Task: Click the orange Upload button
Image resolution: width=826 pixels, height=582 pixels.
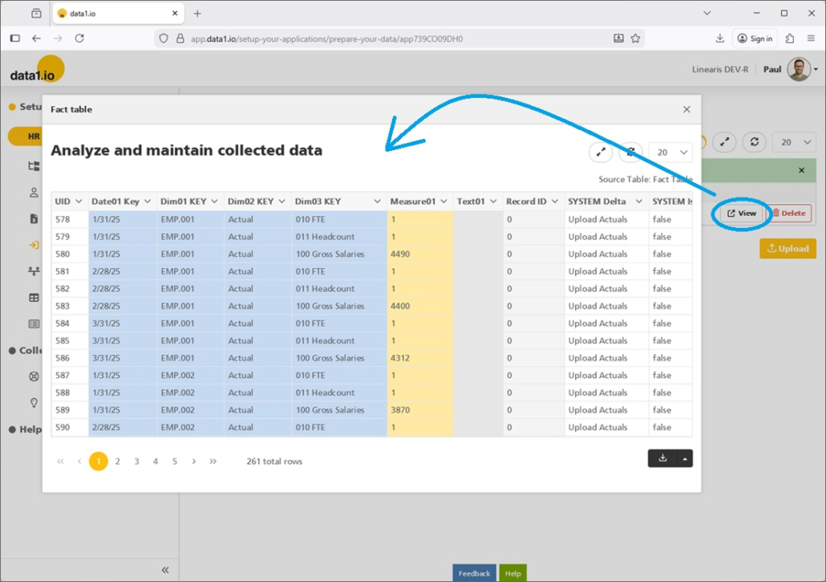Action: pyautogui.click(x=788, y=249)
